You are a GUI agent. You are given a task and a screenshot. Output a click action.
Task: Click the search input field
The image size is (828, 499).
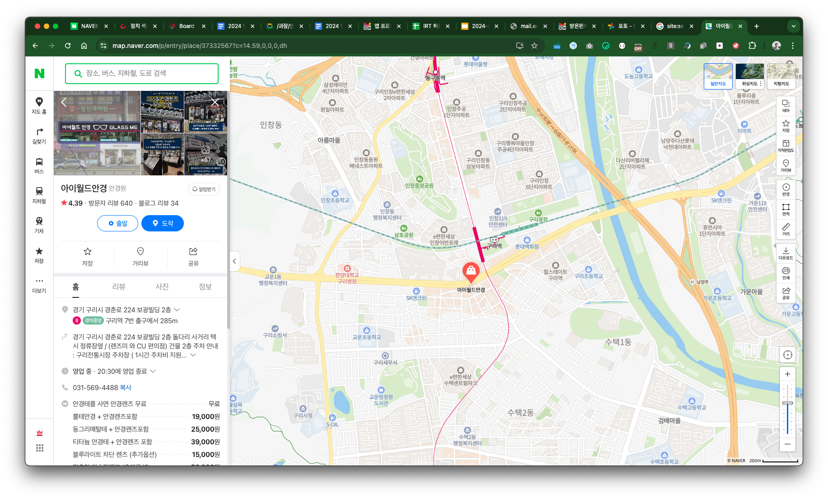point(142,73)
